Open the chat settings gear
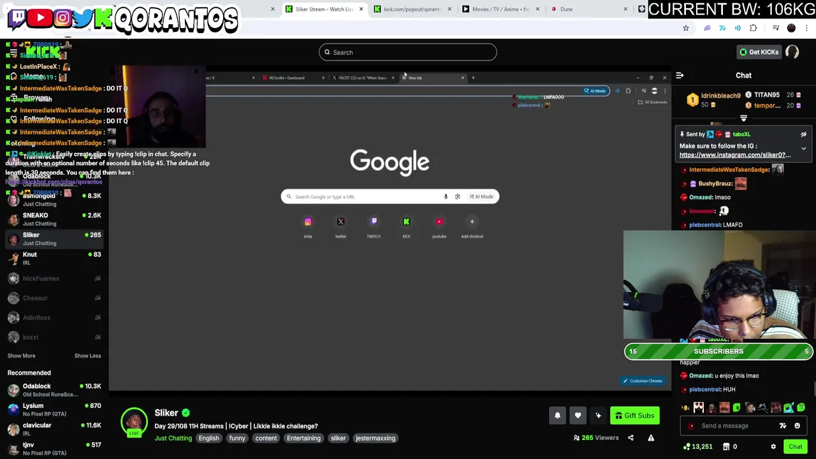Image resolution: width=816 pixels, height=459 pixels. point(773,447)
